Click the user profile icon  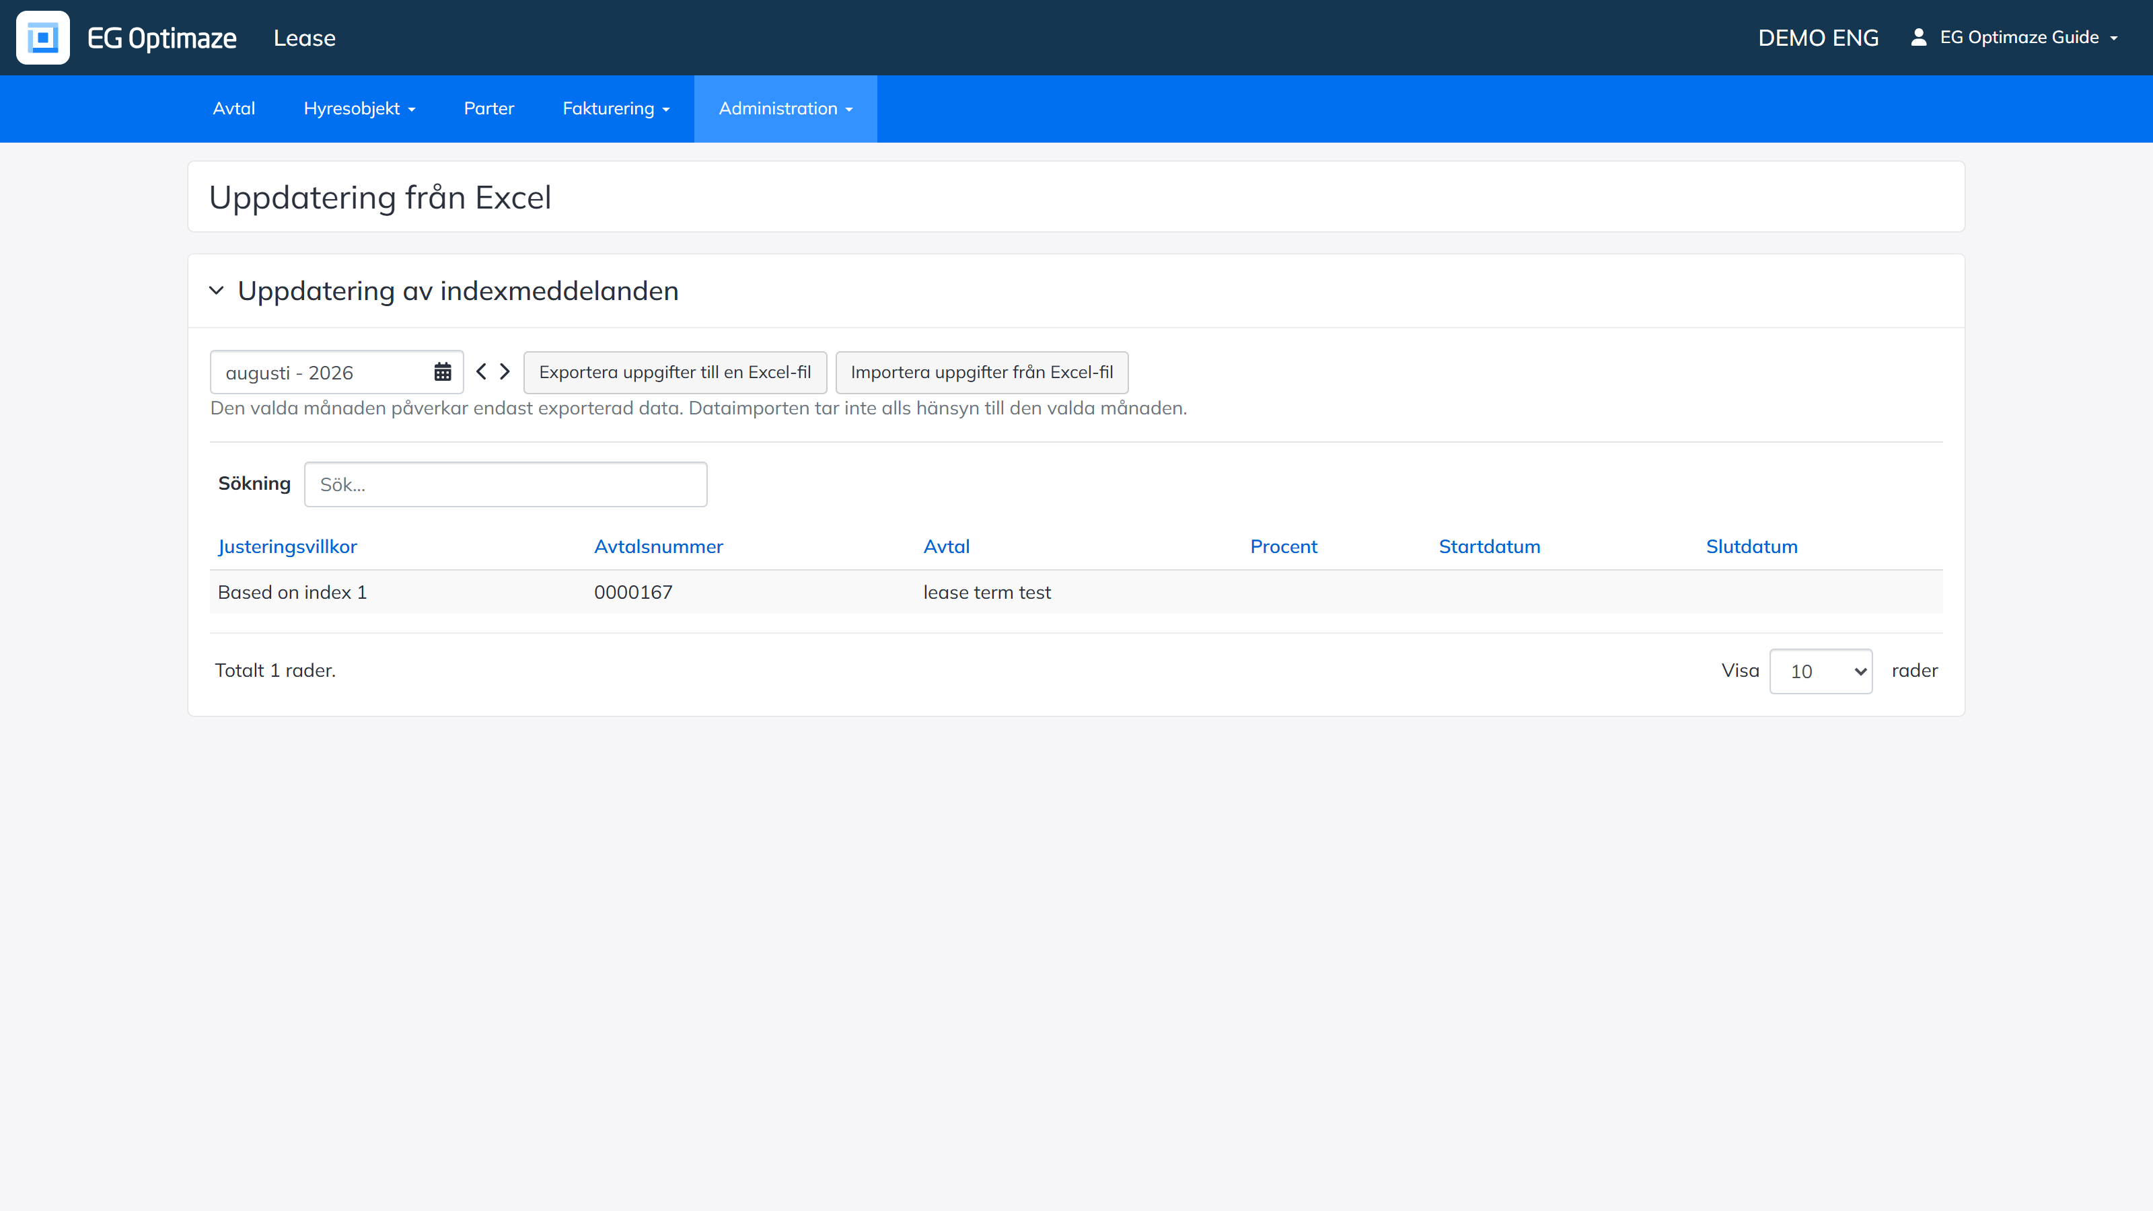coord(1919,38)
